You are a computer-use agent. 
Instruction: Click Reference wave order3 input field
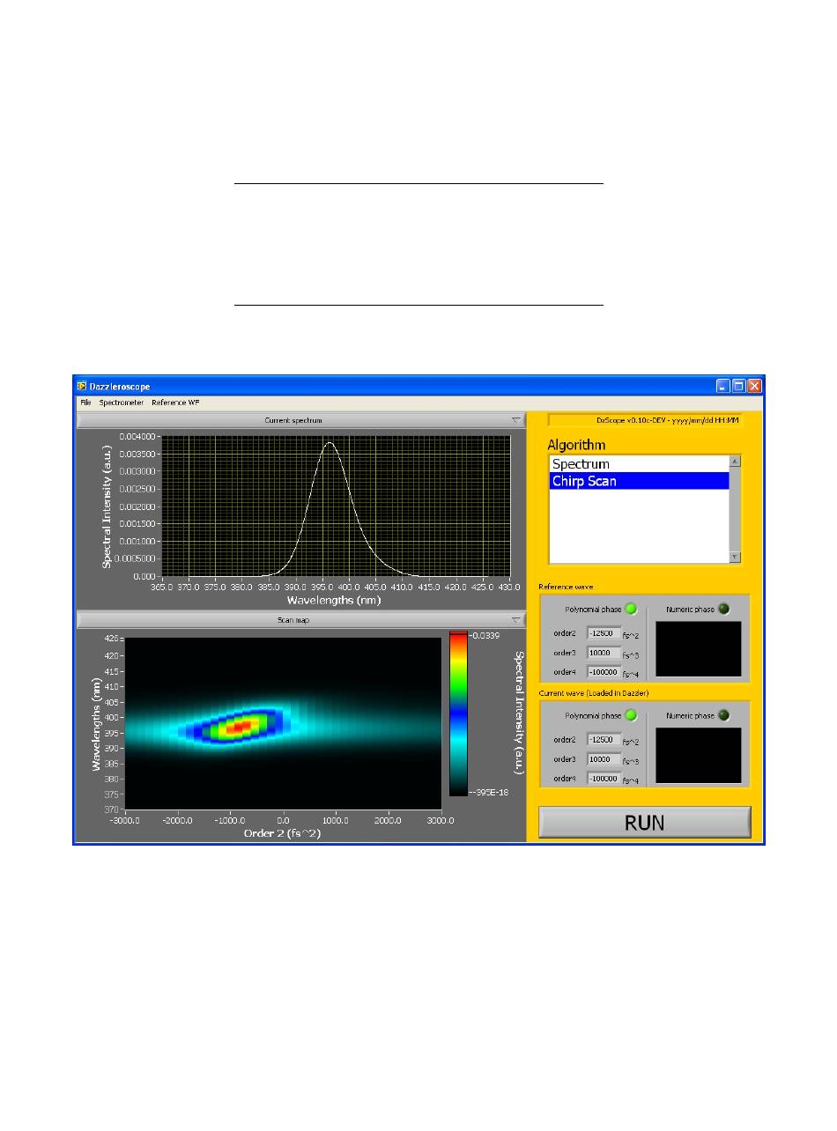(604, 653)
